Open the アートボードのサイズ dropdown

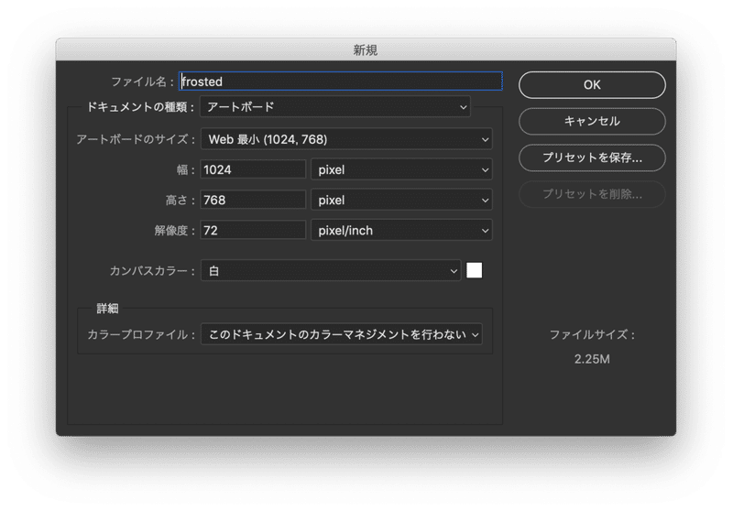pyautogui.click(x=346, y=139)
